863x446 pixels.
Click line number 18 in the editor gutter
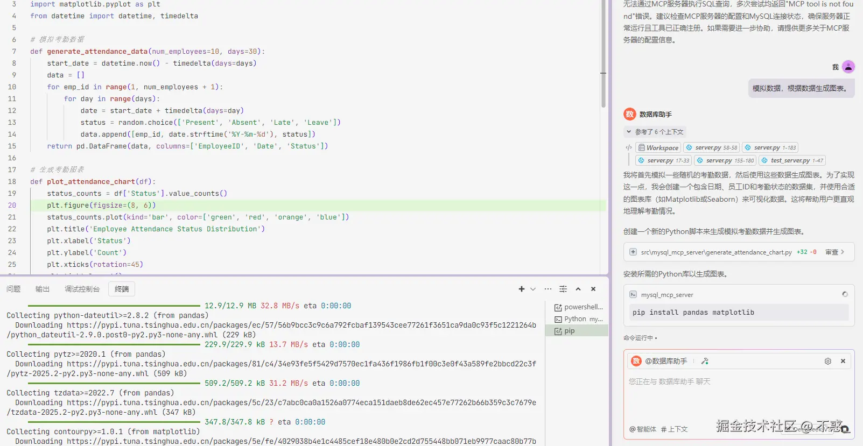point(12,182)
